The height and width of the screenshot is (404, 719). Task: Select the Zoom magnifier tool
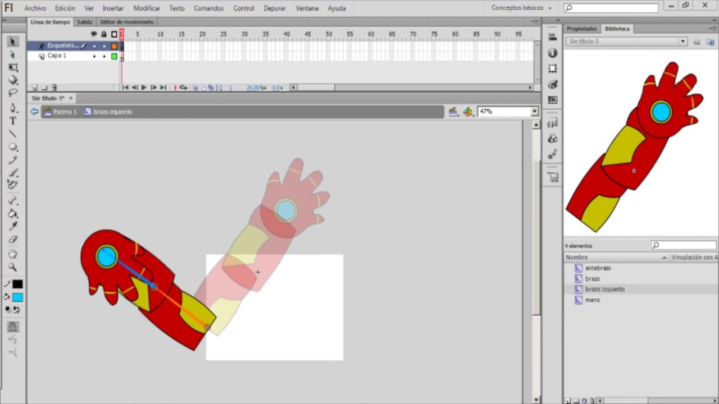tap(12, 268)
